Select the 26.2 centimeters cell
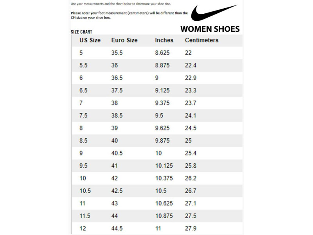This screenshot has width=313, height=235. pos(191,178)
